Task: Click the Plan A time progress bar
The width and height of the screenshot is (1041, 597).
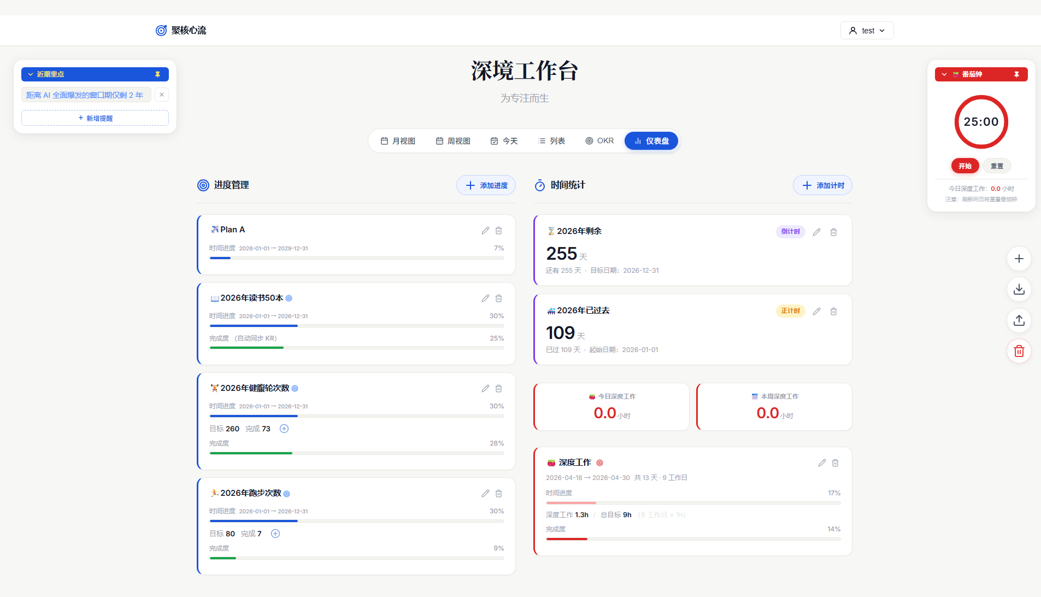Action: [356, 258]
